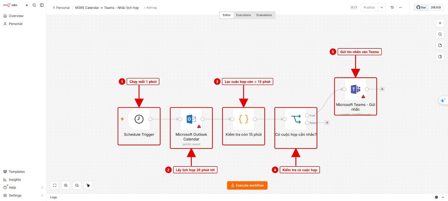Select the Schedule Trigger clock node

[139, 119]
